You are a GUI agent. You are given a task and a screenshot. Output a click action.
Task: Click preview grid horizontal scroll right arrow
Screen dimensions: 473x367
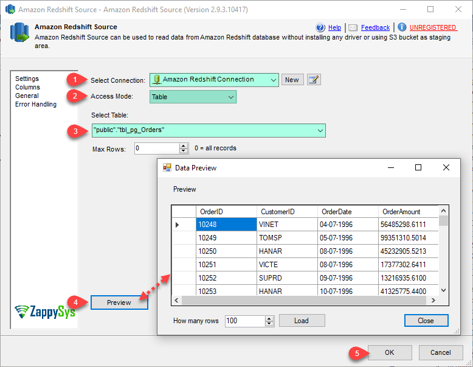pyautogui.click(x=433, y=300)
